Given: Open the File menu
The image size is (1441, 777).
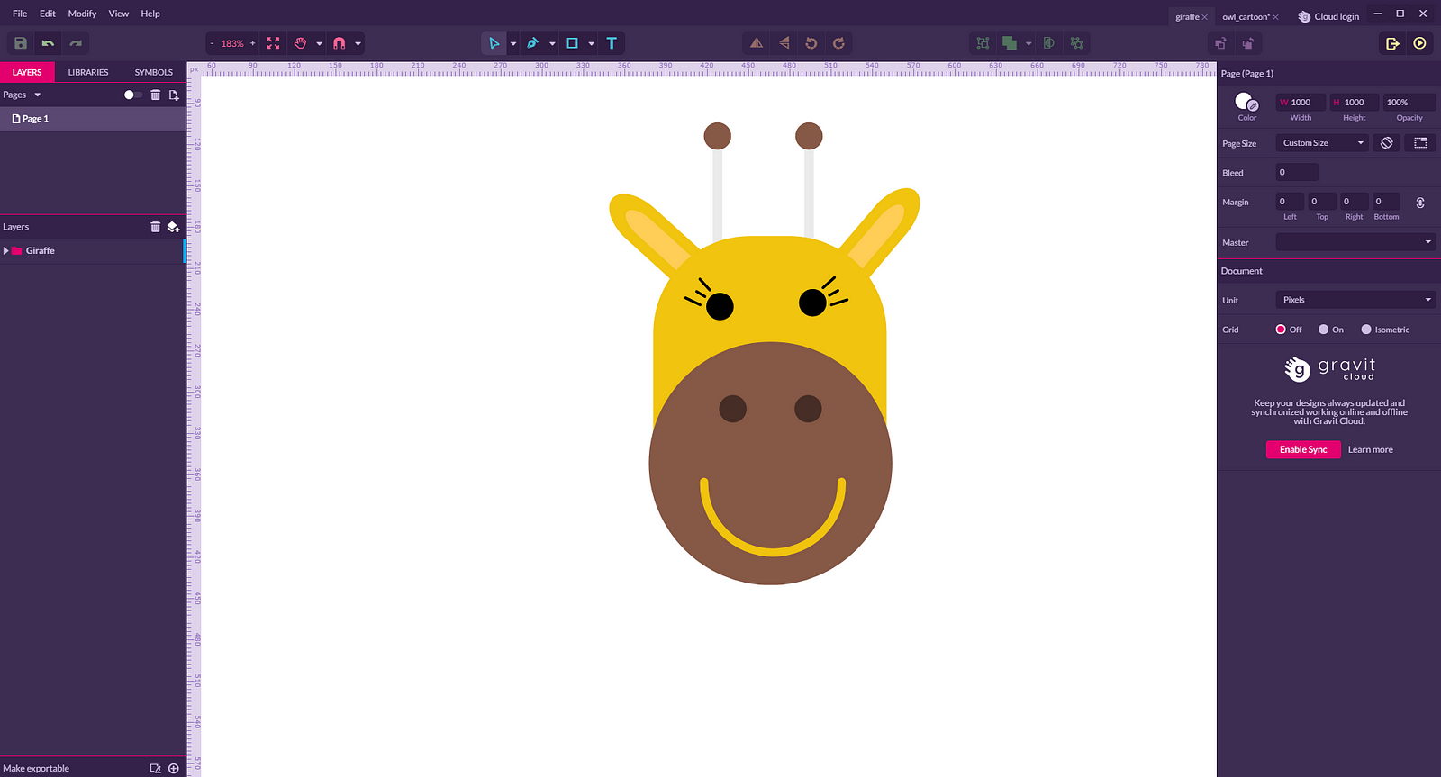Looking at the screenshot, I should (x=20, y=14).
